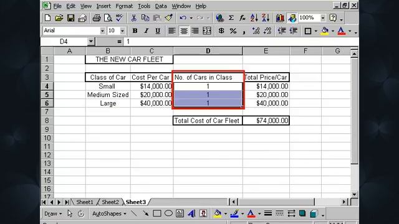Open the AutoShapes menu
Image resolution: width=399 pixels, height=224 pixels.
click(x=110, y=213)
